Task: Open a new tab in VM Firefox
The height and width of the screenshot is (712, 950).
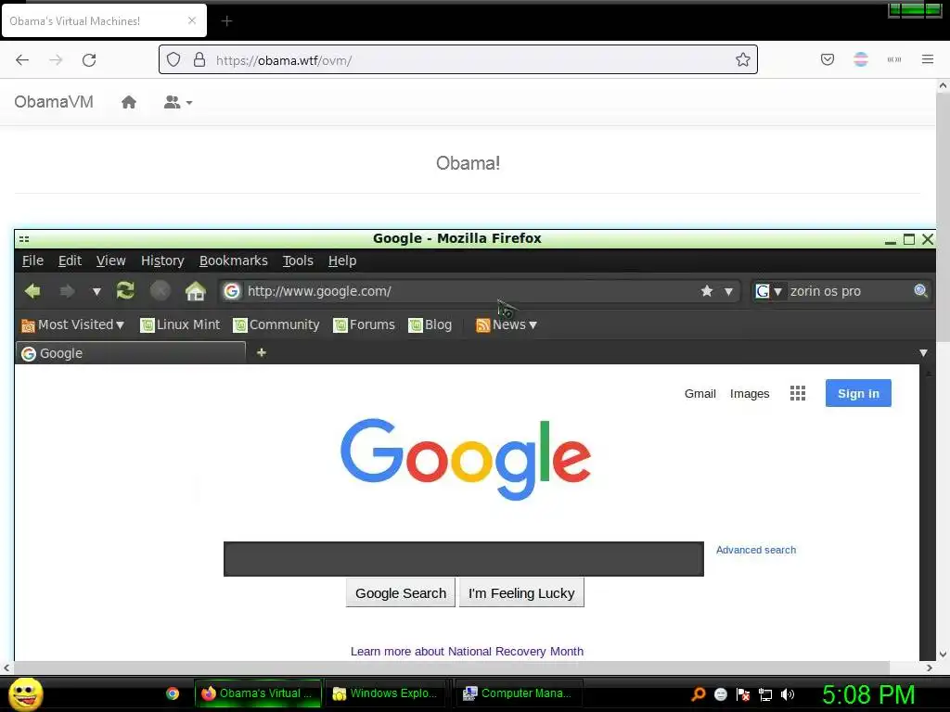Action: point(261,352)
